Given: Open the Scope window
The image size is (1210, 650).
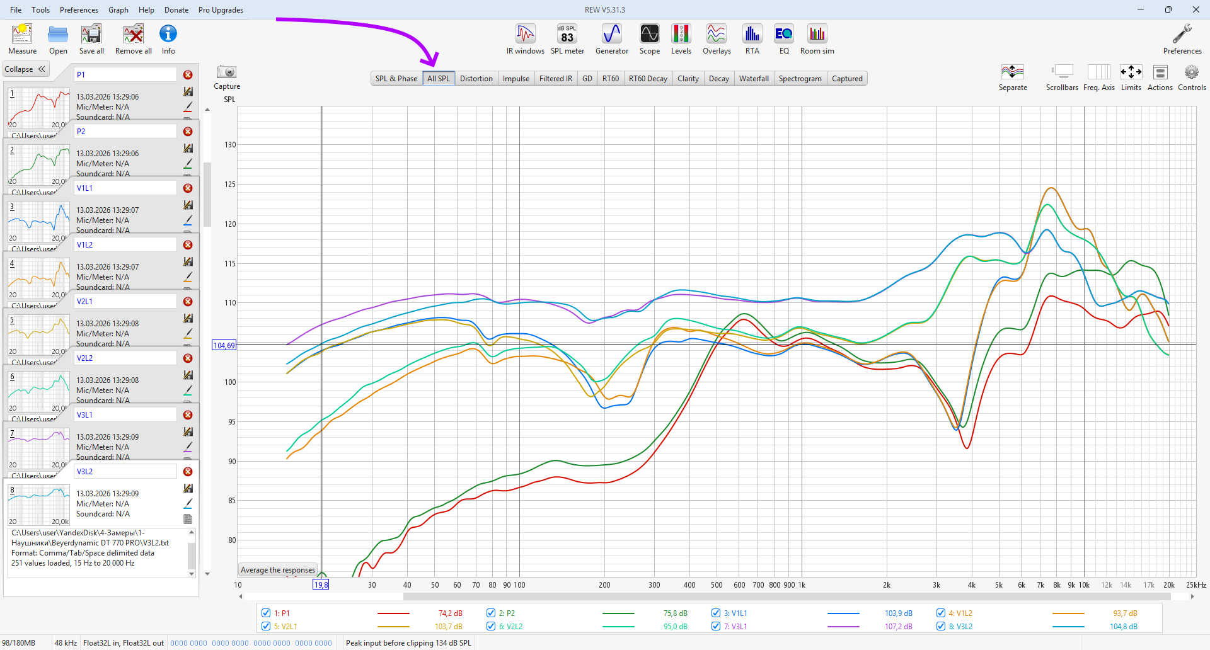Looking at the screenshot, I should click(649, 39).
